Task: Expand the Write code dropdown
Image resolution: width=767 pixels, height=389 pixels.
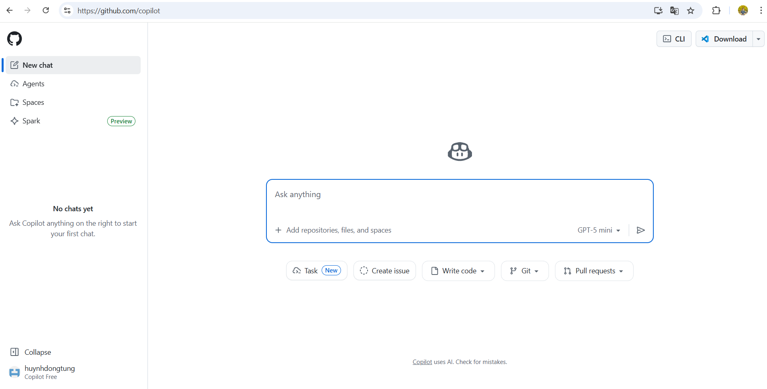Action: pyautogui.click(x=458, y=270)
